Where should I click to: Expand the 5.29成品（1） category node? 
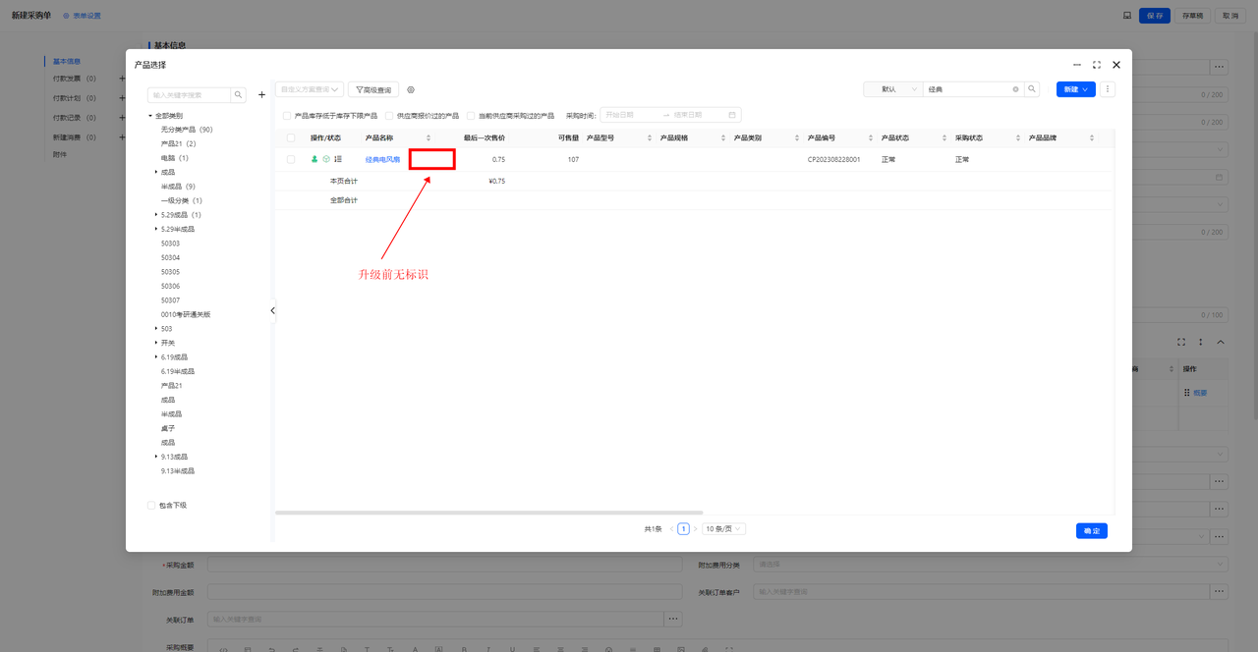coord(156,215)
